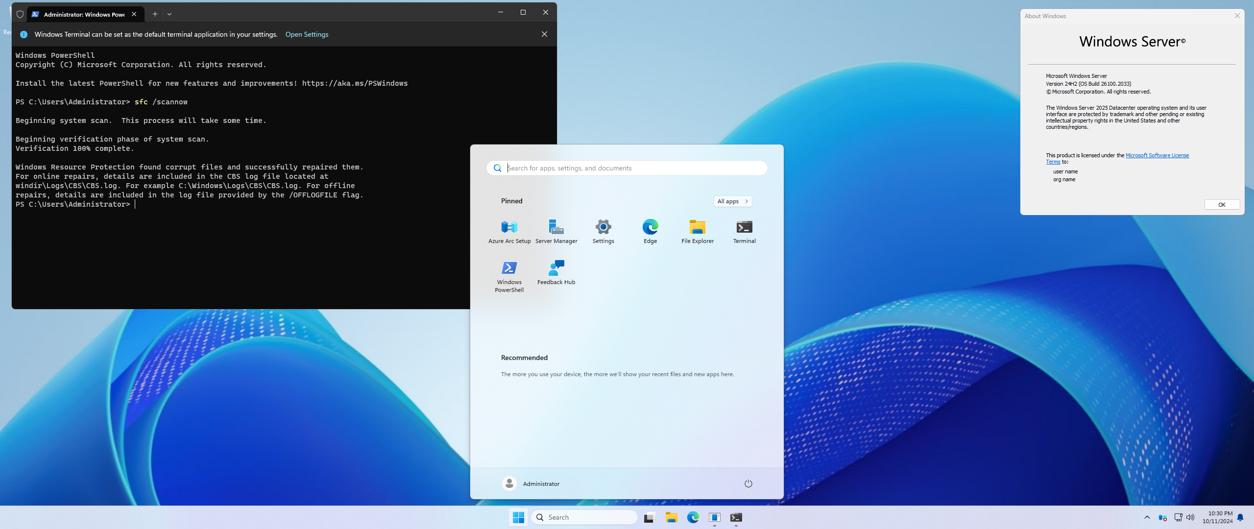Screen dimensions: 1254x529
Task: Click the network icon in the system tray
Action: click(1178, 517)
